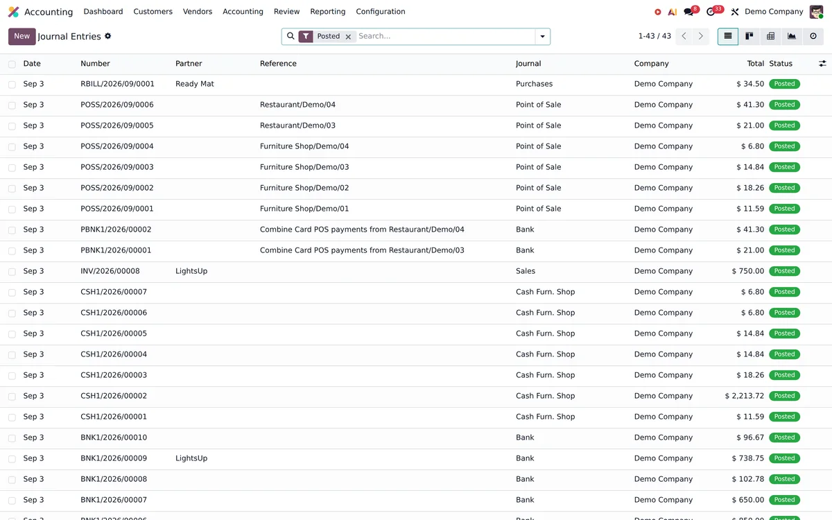Remove the Posted filter facet
The width and height of the screenshot is (832, 520).
click(349, 37)
